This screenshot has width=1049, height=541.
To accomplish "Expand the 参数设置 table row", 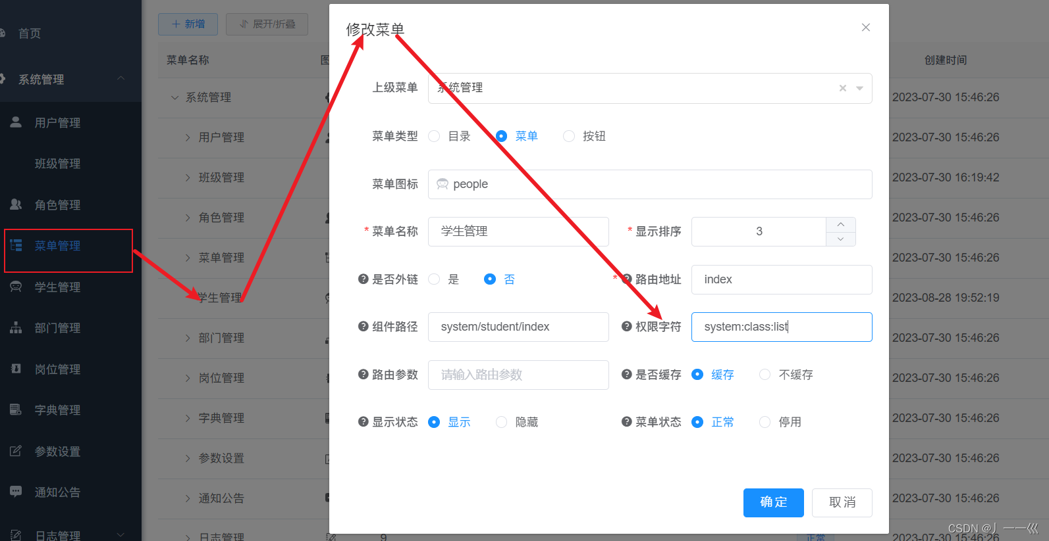I will click(188, 458).
